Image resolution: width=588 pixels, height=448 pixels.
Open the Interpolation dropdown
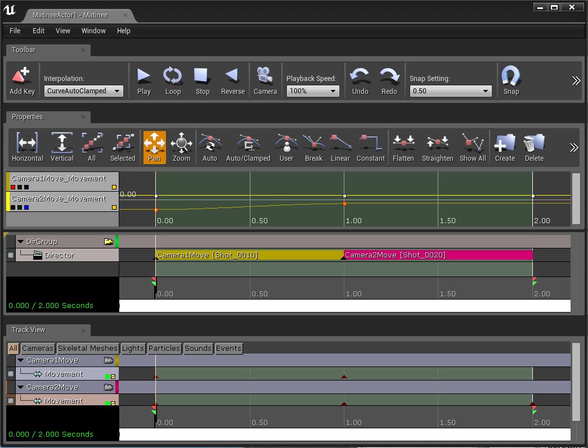coord(84,91)
